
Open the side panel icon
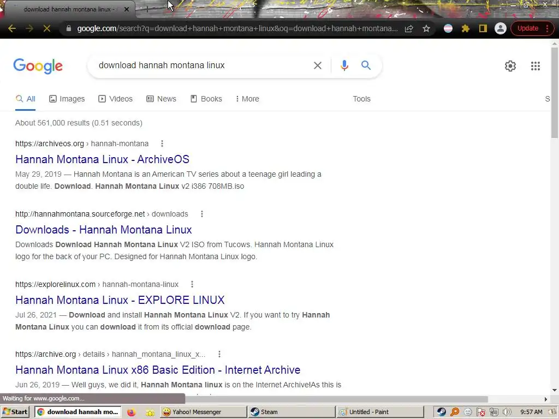click(483, 28)
